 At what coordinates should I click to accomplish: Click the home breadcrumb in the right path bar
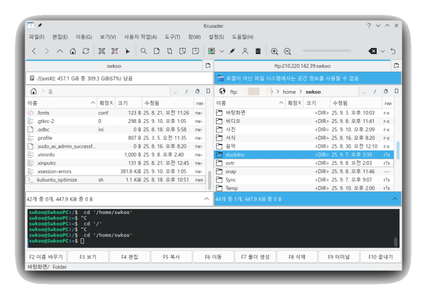point(289,92)
